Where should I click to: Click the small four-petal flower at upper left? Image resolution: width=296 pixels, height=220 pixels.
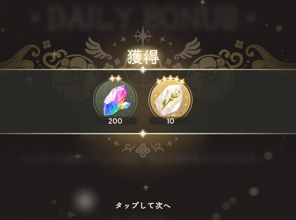click(46, 44)
